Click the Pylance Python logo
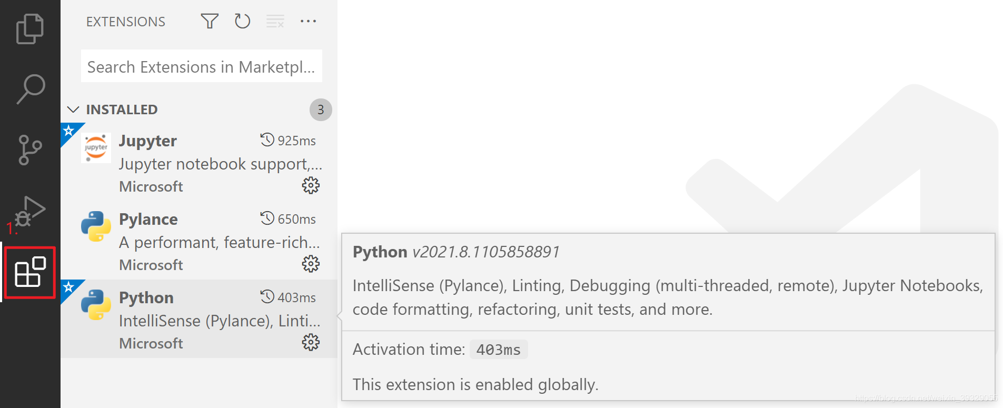Image resolution: width=1003 pixels, height=408 pixels. [x=96, y=226]
